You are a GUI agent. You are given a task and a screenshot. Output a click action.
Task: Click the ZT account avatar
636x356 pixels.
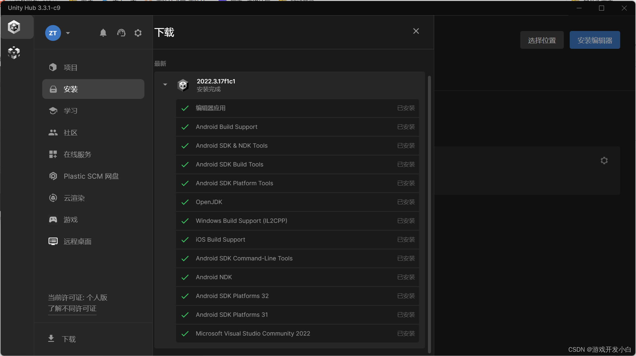(53, 33)
